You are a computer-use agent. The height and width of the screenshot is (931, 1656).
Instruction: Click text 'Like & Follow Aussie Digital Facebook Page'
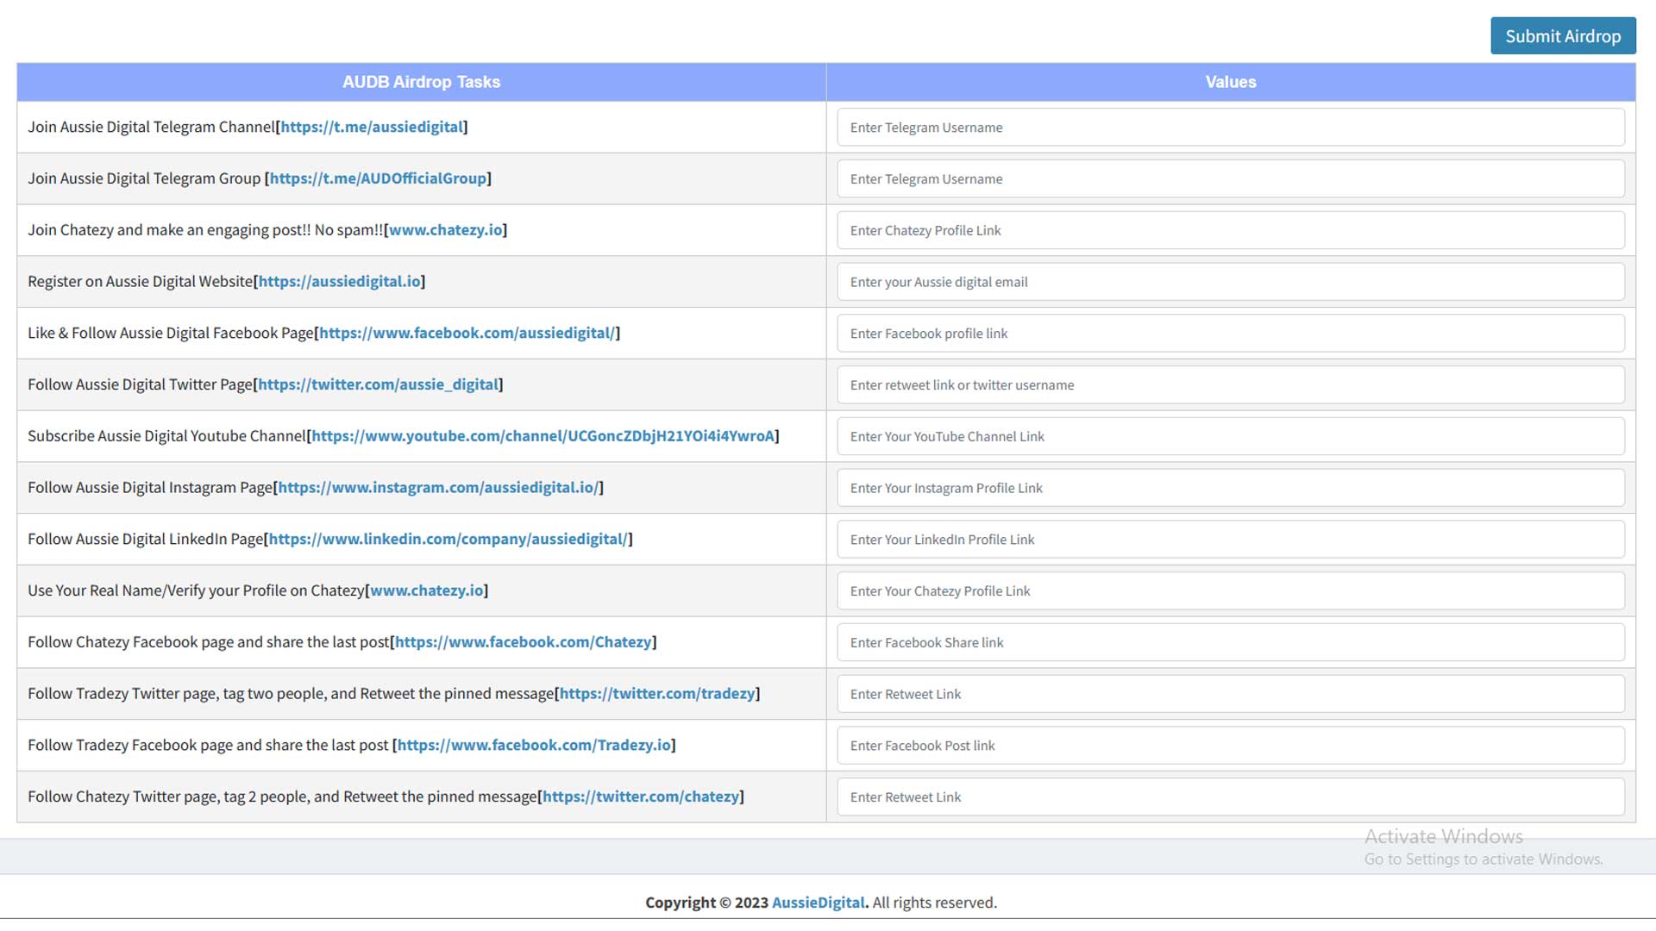[171, 334]
